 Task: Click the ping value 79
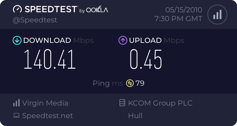pyautogui.click(x=140, y=83)
